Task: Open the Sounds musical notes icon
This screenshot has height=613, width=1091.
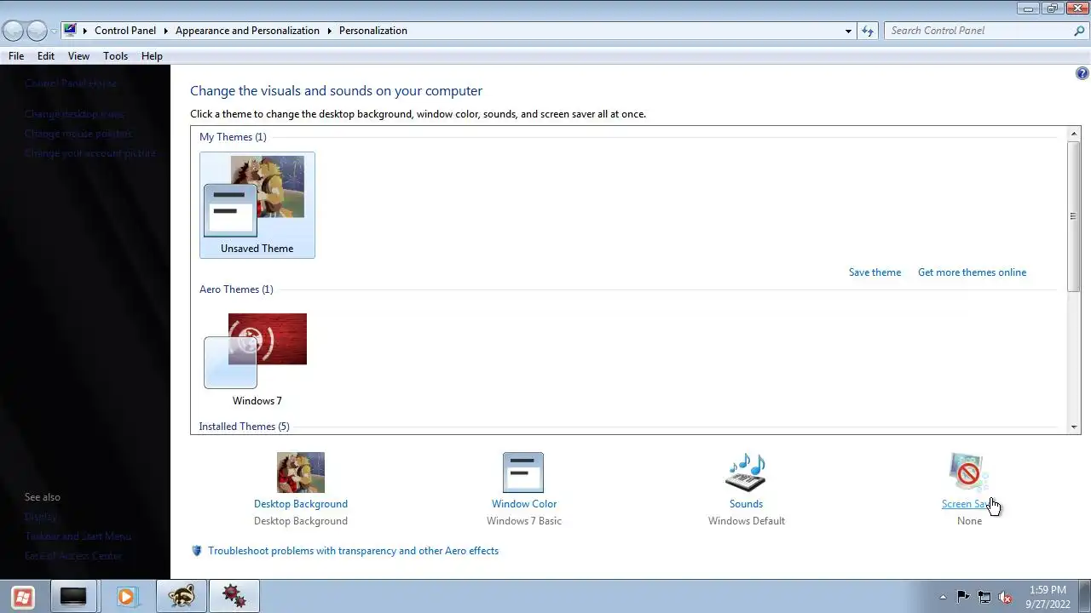Action: (x=746, y=473)
